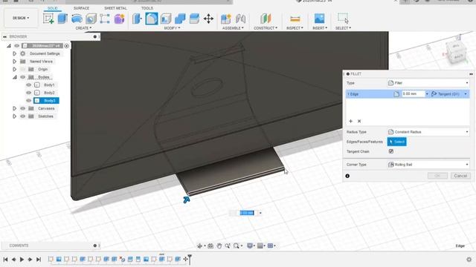Select the Pan hand tool
Viewport: 476px width, 267px height.
click(x=219, y=245)
